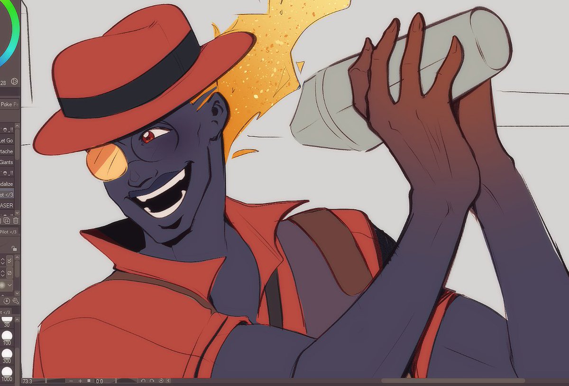This screenshot has height=386, width=569.
Task: Click second tool property value stepper
Action: click(x=3, y=273)
